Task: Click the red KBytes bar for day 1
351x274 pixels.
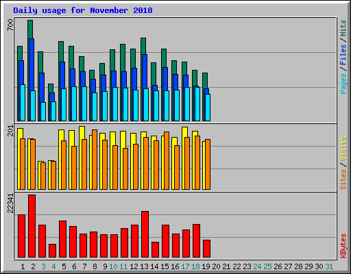Action: 22,236
